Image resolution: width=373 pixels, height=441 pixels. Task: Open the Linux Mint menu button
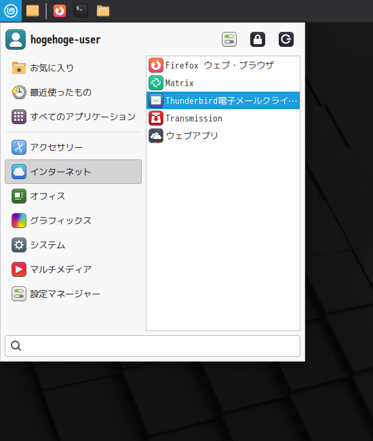click(11, 11)
